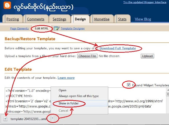Click inside the template code editor
This screenshot has height=125, width=169.
[85, 100]
